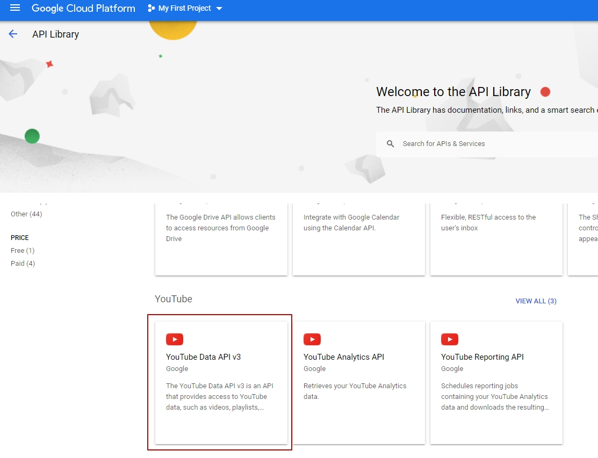Open the hamburger navigation menu
Screen dimensions: 598x458
click(15, 8)
